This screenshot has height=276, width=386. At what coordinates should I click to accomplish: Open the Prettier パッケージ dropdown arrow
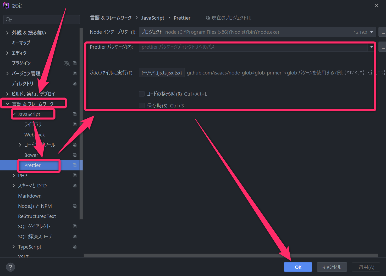coord(372,47)
